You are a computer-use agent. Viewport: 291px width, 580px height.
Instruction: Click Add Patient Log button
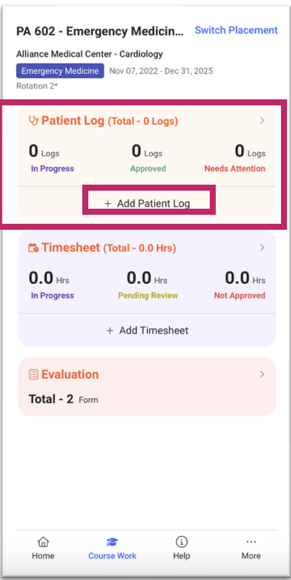click(x=147, y=203)
